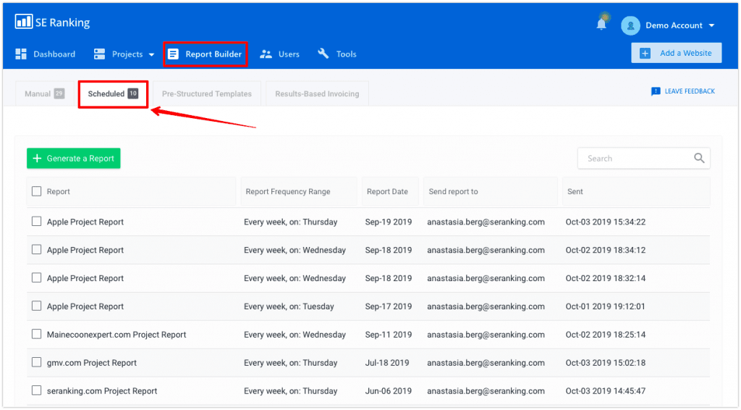Check the Apple Project Report sent Oct-02 18:32:14
Image resolution: width=741 pixels, height=410 pixels.
pyautogui.click(x=36, y=277)
